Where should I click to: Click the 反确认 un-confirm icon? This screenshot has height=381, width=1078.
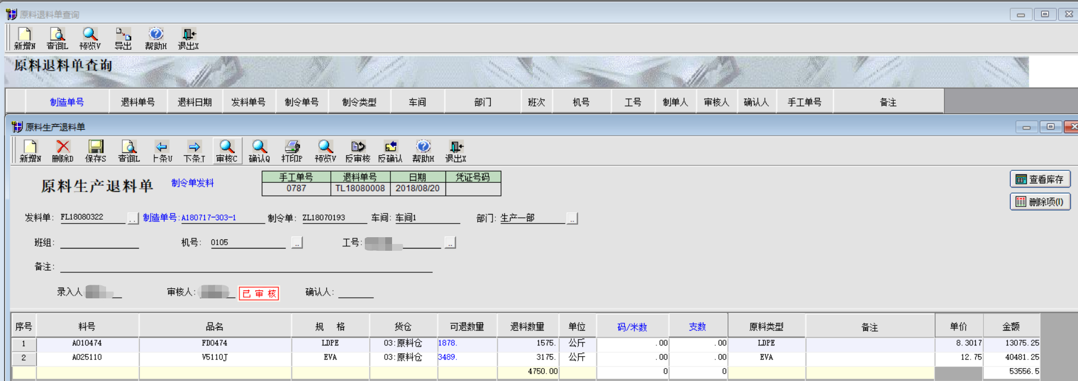point(390,151)
